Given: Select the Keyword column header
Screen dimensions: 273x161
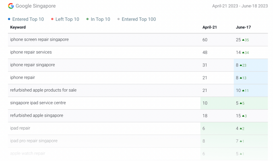Looking at the screenshot, I should tap(18, 27).
